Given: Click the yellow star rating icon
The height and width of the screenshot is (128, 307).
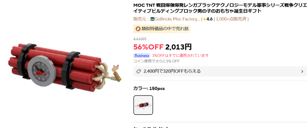Looking at the screenshot, I should [204, 19].
